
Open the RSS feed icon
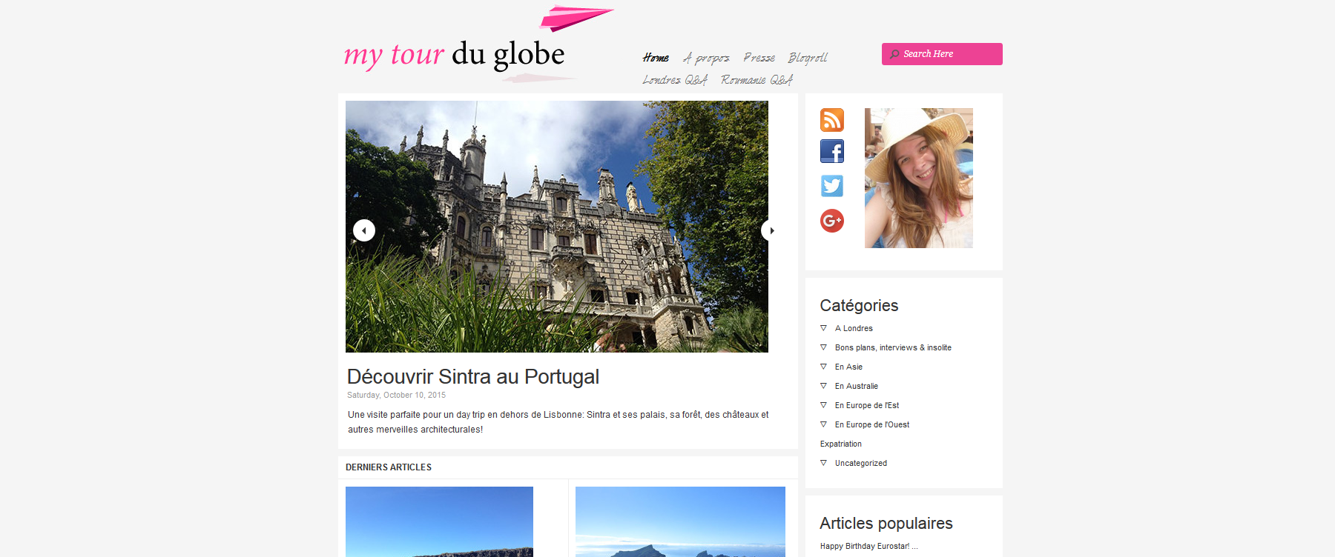[x=831, y=120]
